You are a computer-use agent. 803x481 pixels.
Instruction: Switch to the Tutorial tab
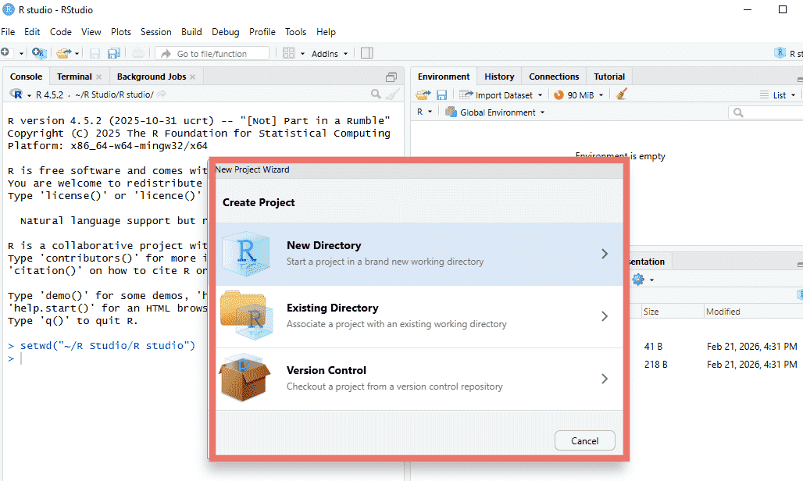609,77
